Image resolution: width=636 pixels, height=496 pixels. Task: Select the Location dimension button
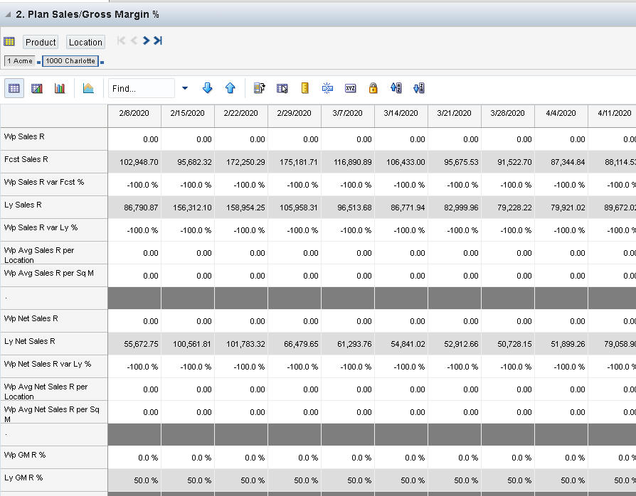point(85,42)
